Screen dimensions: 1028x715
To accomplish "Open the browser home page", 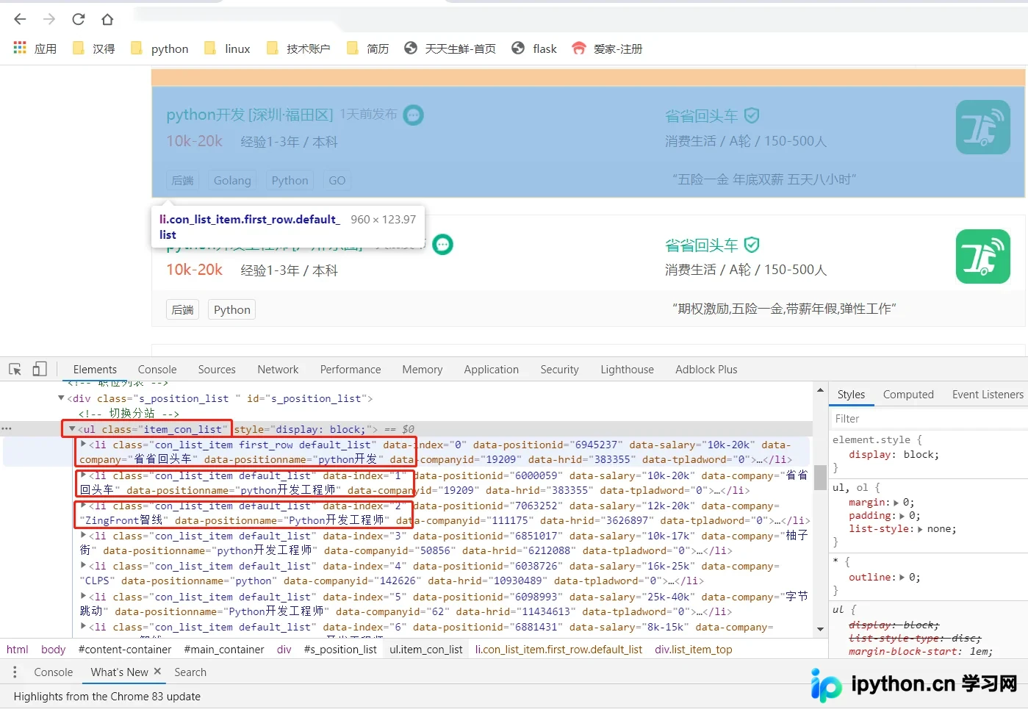I will pos(107,19).
